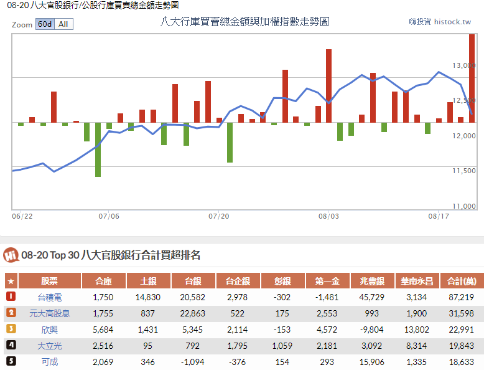Sort by the 華南永昌 column header

point(417,281)
